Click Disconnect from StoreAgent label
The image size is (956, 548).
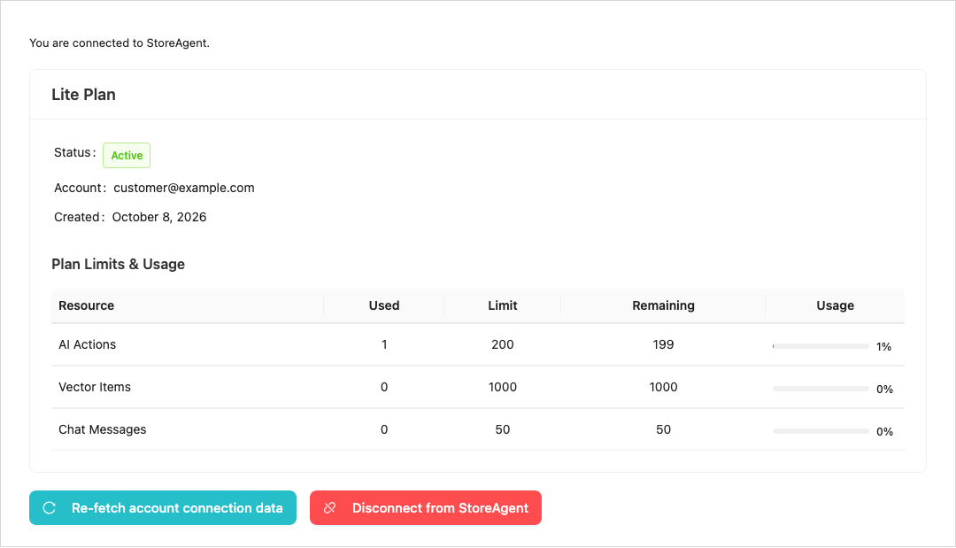pos(440,508)
